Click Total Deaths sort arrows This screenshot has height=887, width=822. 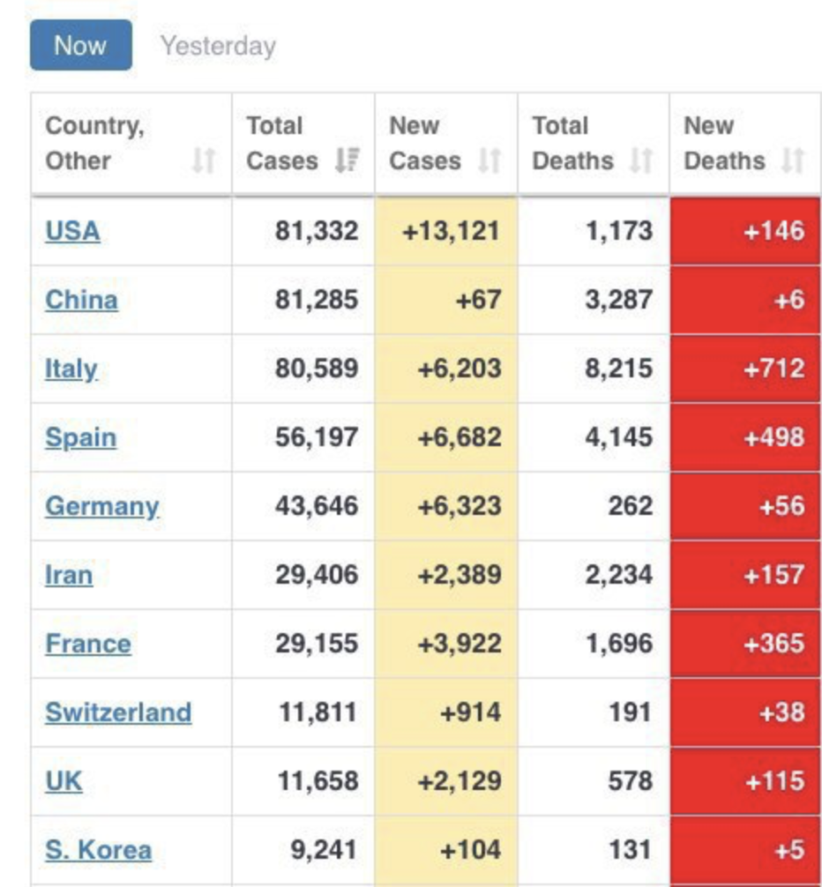tap(642, 161)
